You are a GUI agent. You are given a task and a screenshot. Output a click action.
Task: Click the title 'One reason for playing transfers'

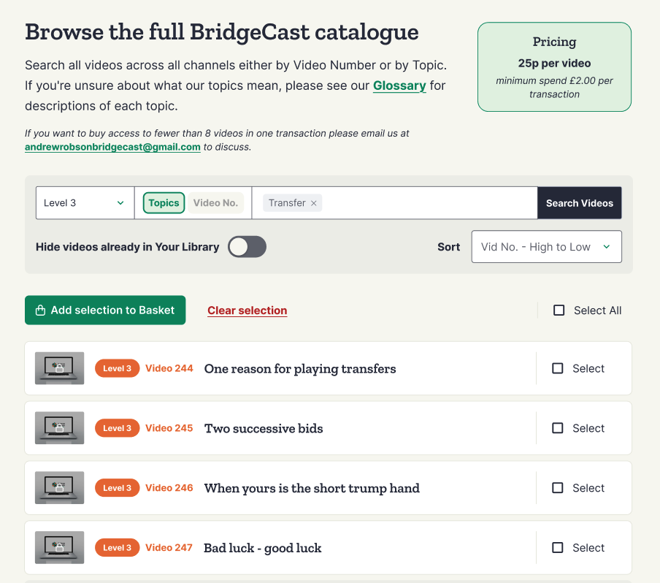point(300,369)
